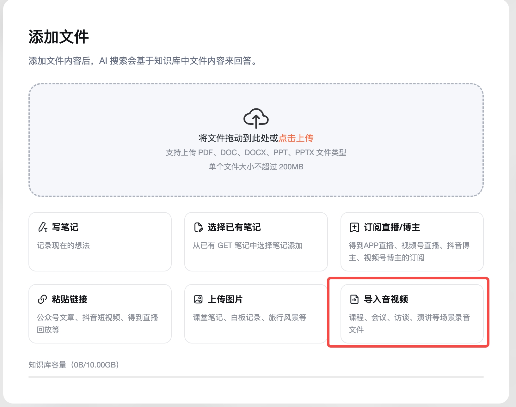Choose the 订阅直播/博主 card title
Viewport: 516px width, 407px height.
(x=392, y=227)
